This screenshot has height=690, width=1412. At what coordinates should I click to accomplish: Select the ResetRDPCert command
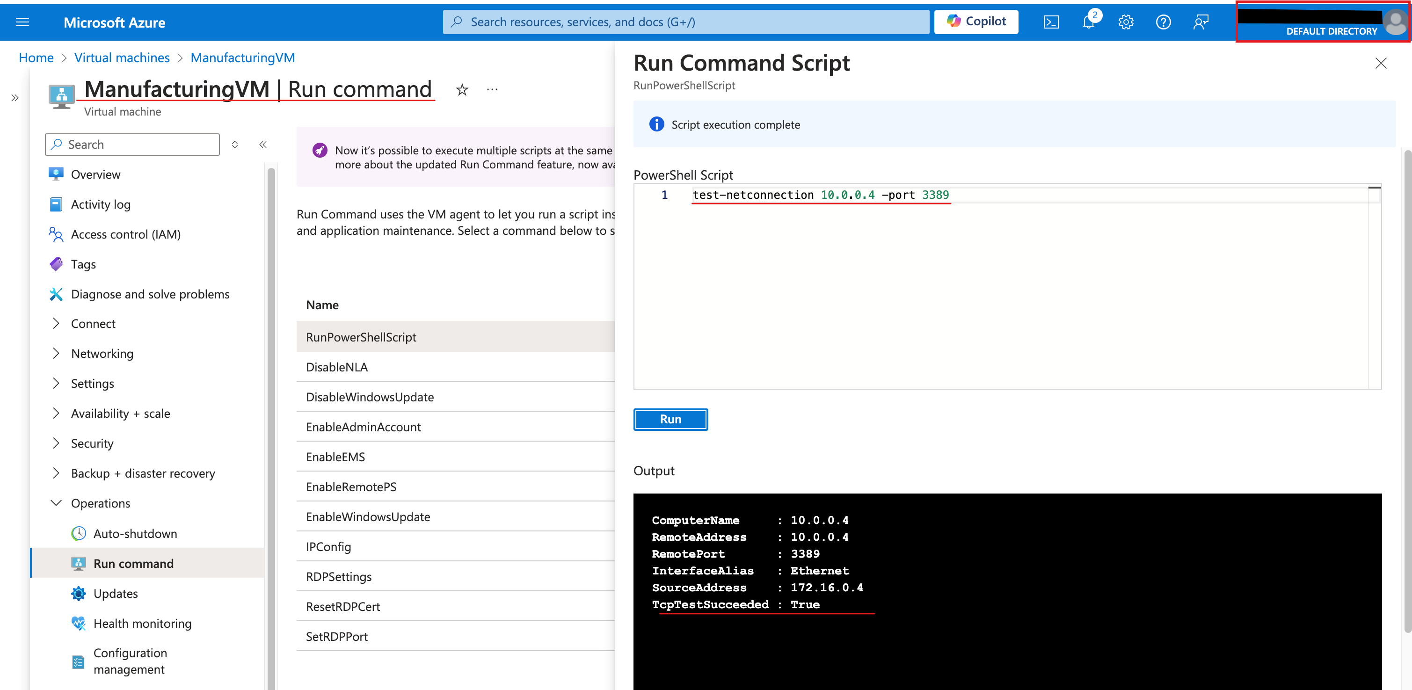[x=456, y=607]
